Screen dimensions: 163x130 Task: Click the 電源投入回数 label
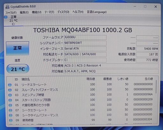pyautogui.click(x=127, y=54)
